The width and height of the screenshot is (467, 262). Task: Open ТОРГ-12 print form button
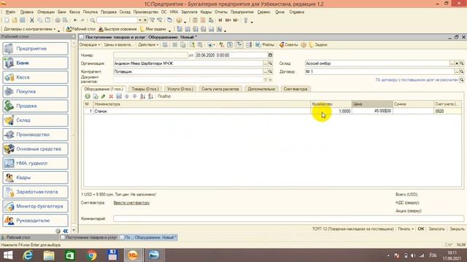coord(353,229)
